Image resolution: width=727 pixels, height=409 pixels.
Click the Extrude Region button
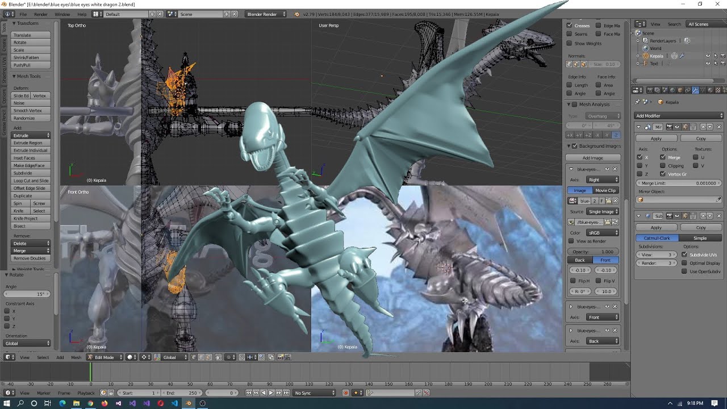pos(31,143)
